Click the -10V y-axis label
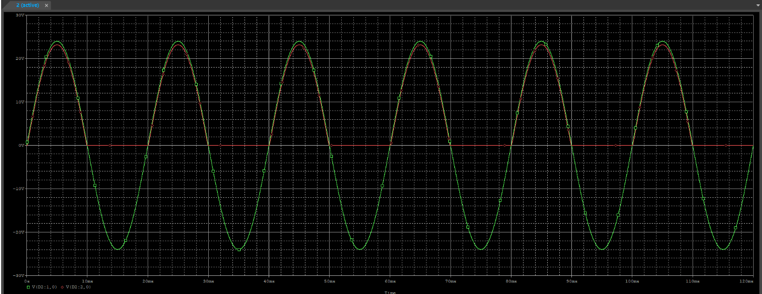 click(19, 188)
